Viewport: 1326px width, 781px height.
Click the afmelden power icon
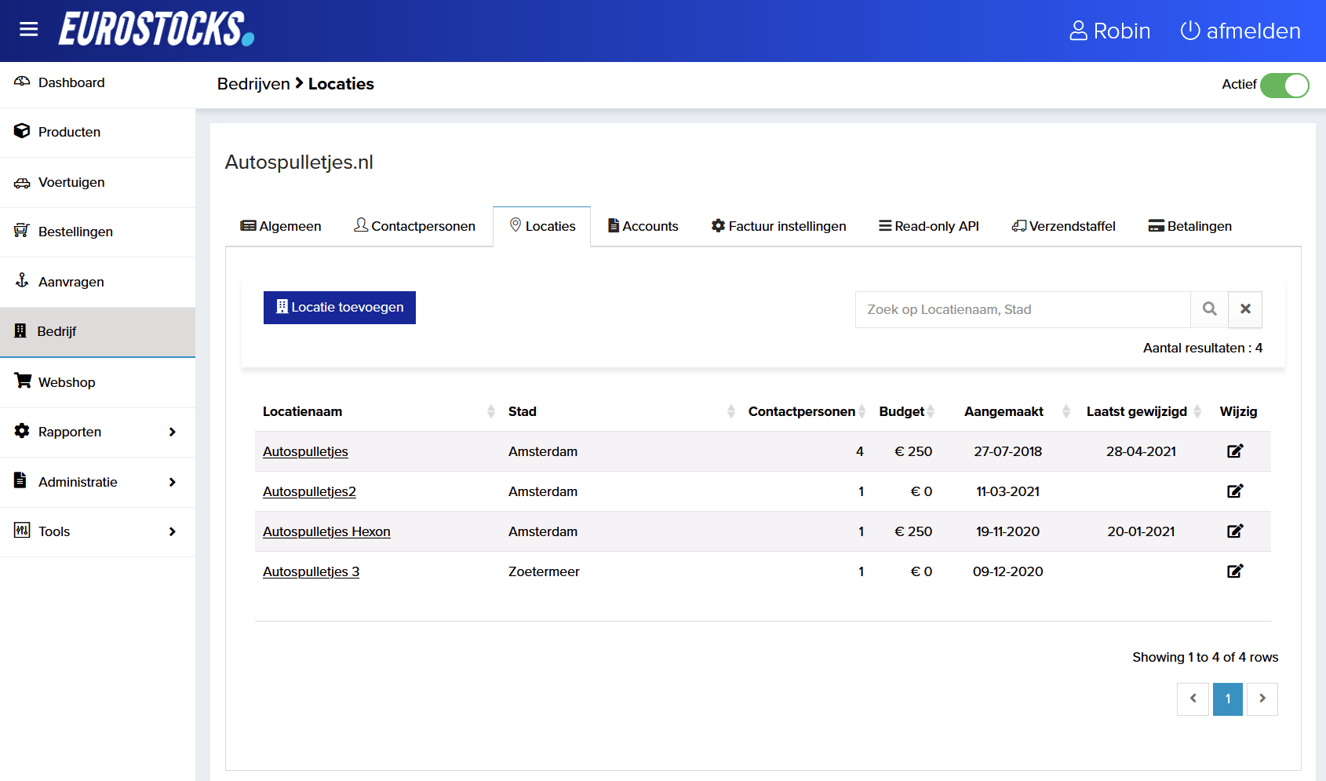tap(1190, 31)
